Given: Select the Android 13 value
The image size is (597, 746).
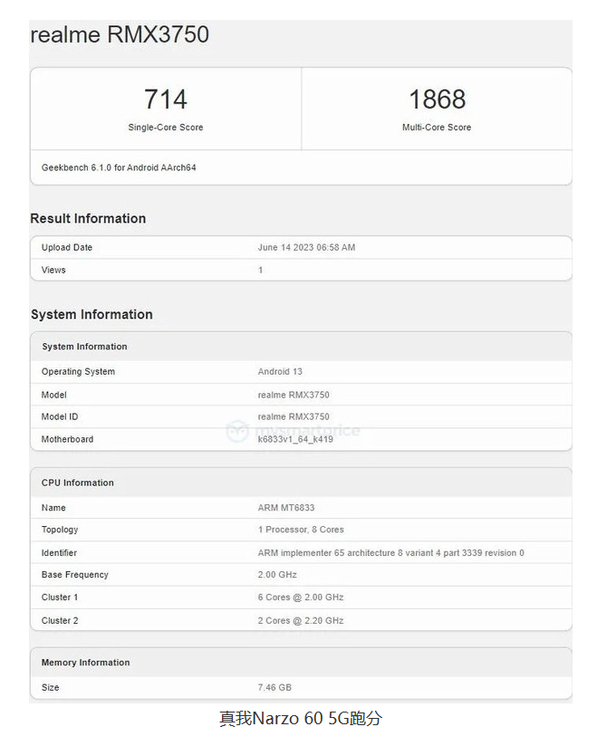Looking at the screenshot, I should (x=280, y=371).
